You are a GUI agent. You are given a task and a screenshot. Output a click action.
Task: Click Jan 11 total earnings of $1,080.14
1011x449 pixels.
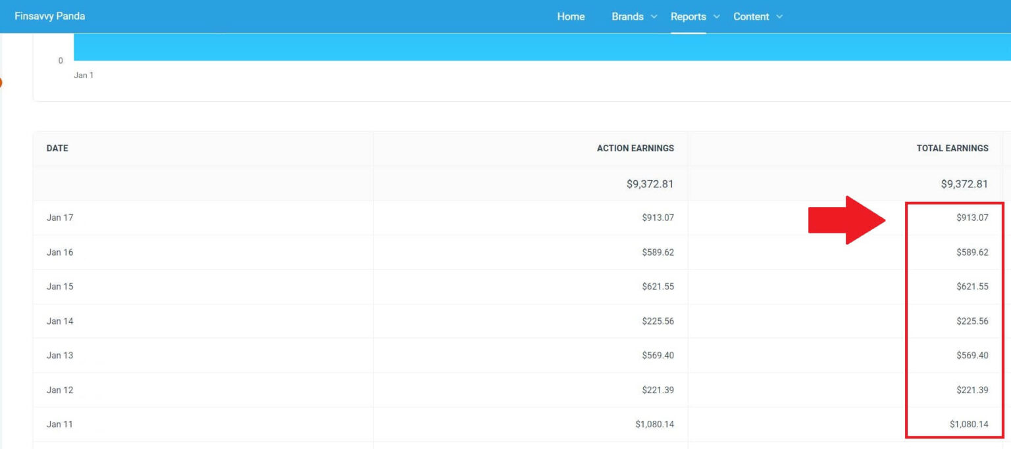pyautogui.click(x=968, y=425)
